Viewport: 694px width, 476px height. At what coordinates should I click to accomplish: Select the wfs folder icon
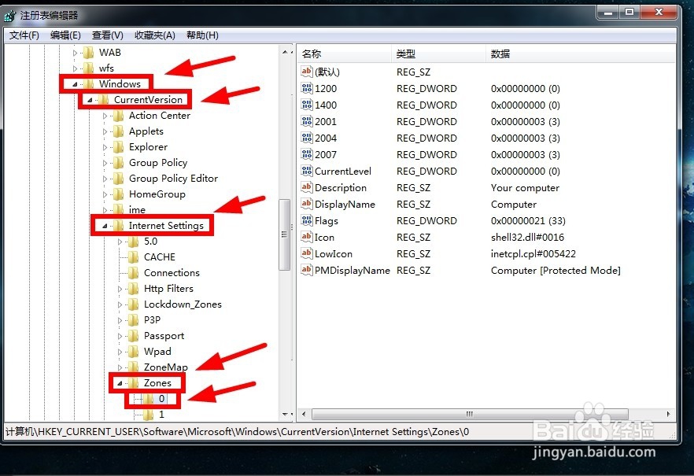(88, 68)
